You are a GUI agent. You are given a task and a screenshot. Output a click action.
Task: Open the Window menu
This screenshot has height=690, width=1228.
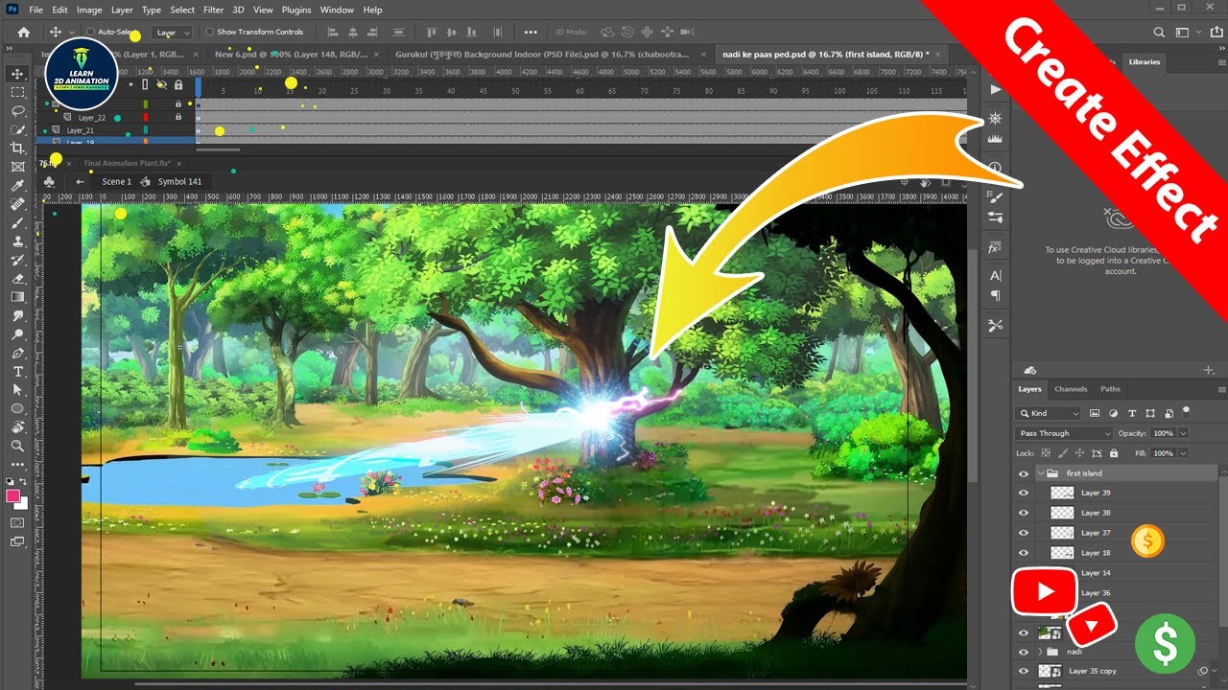[337, 10]
